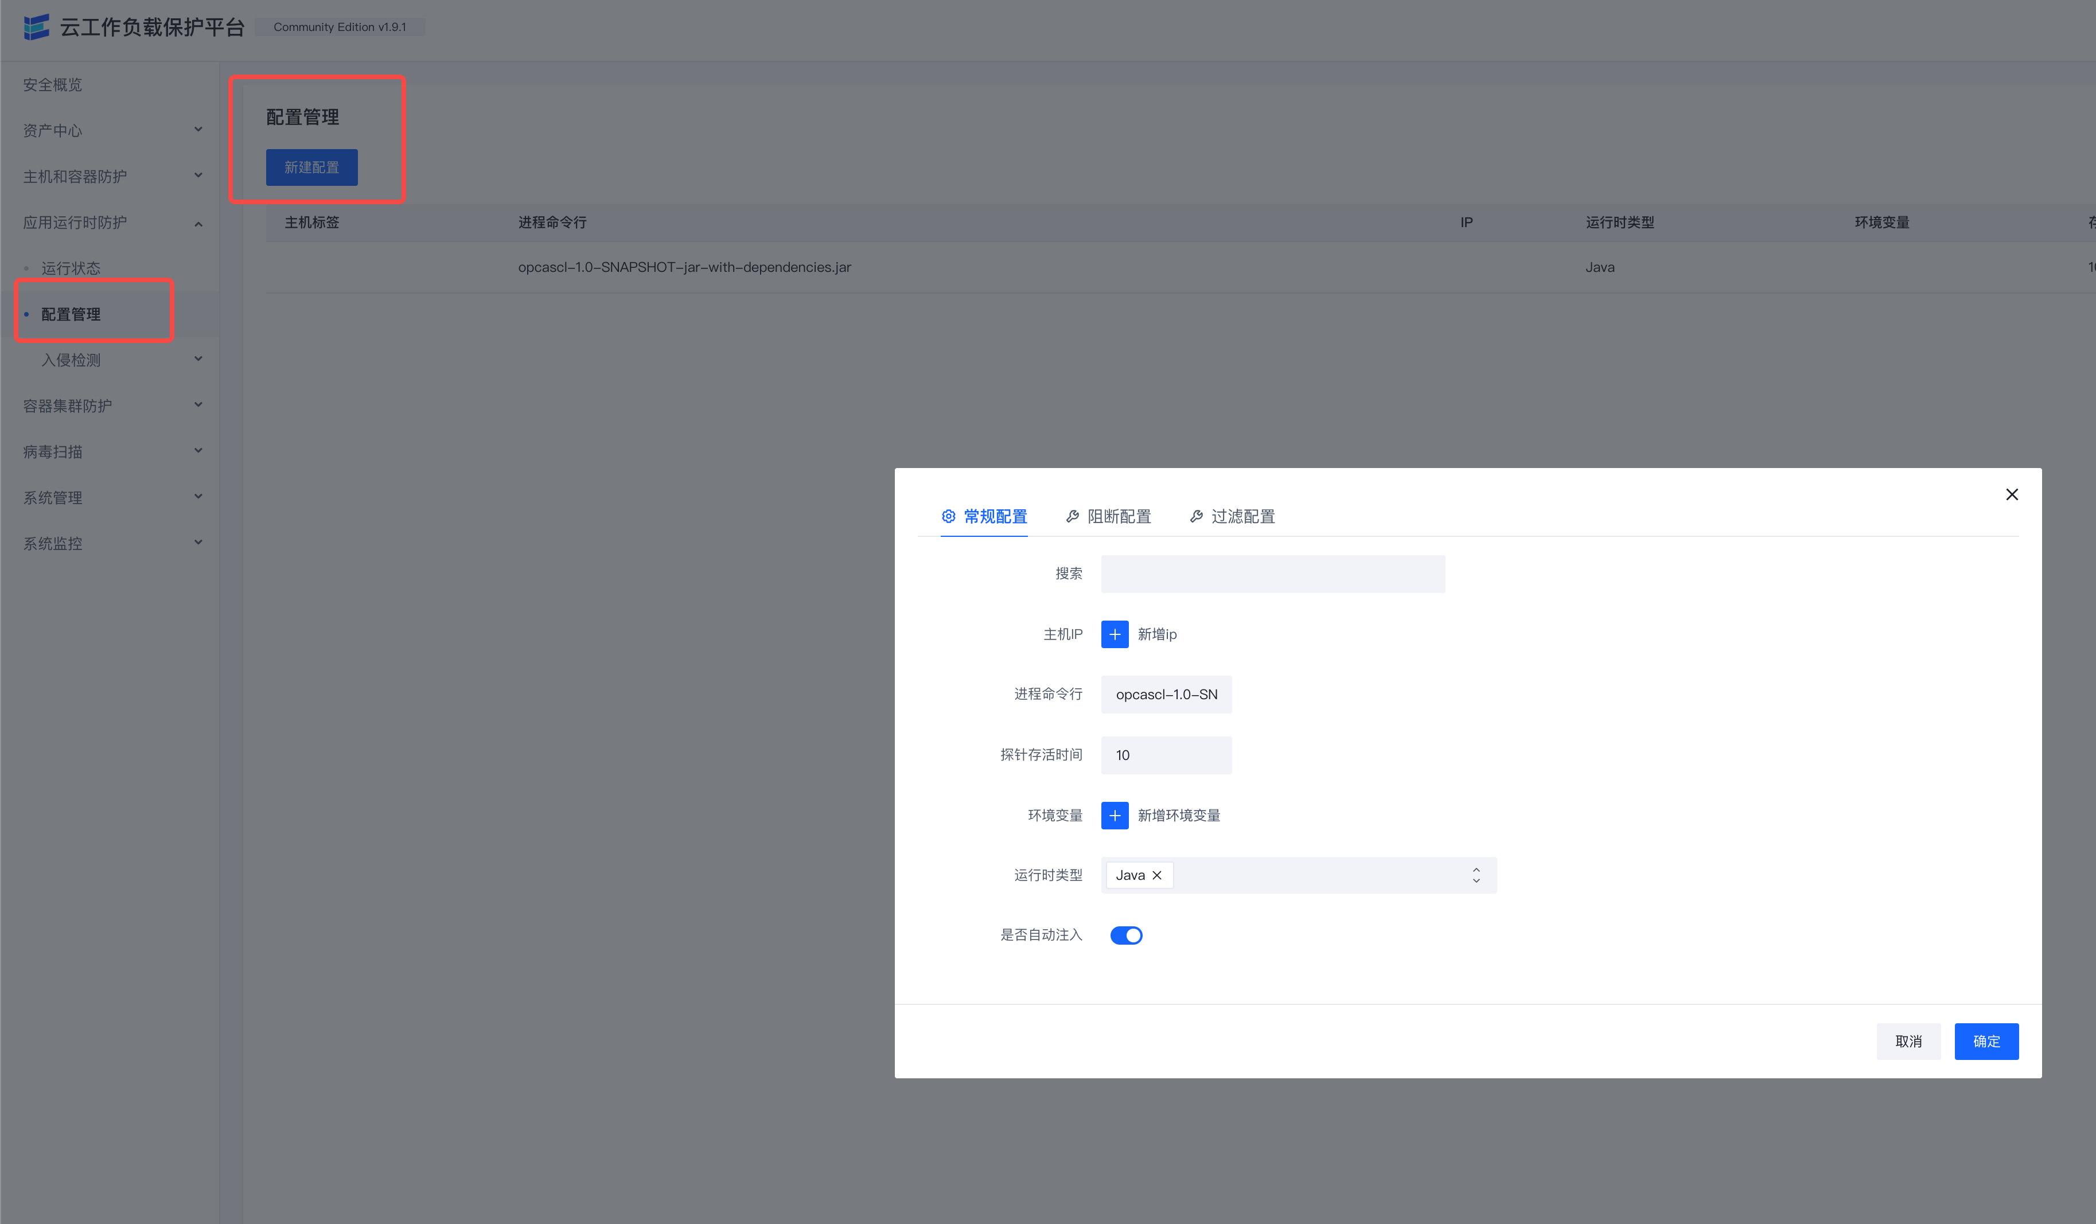The height and width of the screenshot is (1224, 2096).
Task: Click the 确定 confirm button
Action: click(1986, 1041)
